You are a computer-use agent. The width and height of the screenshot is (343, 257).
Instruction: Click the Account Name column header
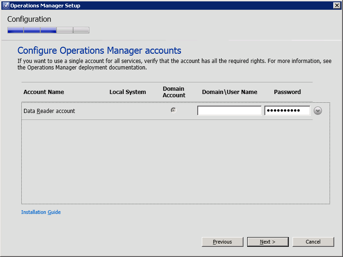[44, 92]
